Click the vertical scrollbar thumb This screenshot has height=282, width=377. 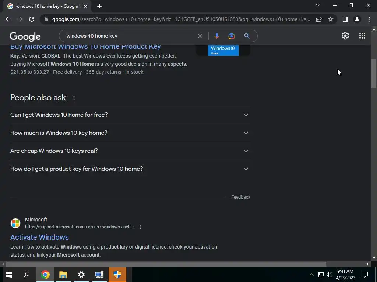coord(374,73)
